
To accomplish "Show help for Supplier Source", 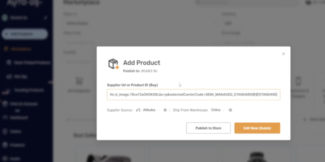I will click(x=165, y=110).
